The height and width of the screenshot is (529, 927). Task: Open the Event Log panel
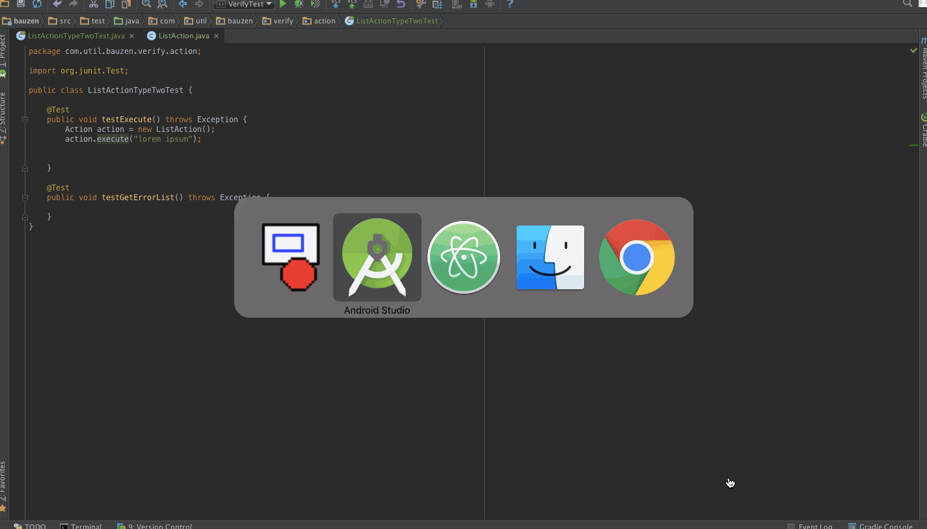(810, 526)
